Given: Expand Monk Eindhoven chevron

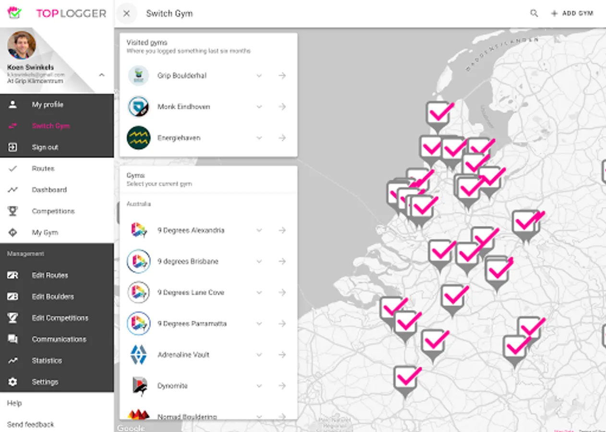Looking at the screenshot, I should click(x=259, y=107).
